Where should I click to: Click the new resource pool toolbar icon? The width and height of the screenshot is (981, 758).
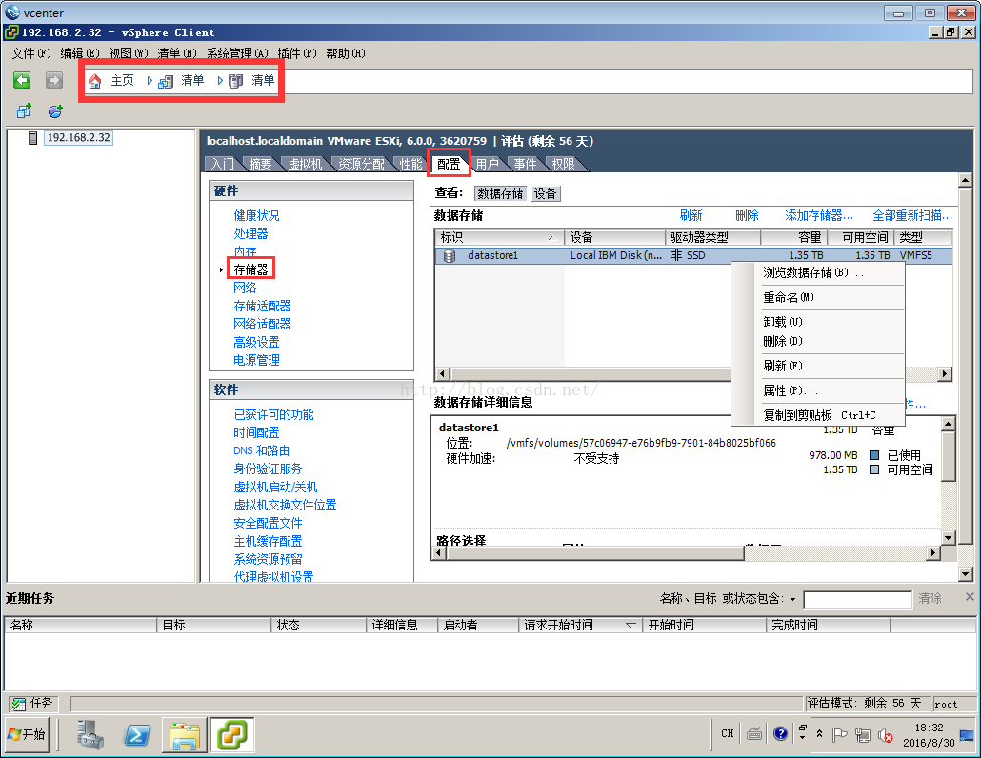coord(55,111)
